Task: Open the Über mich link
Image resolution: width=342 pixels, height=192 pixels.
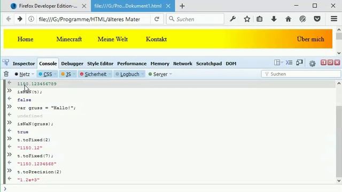Action: tap(310, 39)
